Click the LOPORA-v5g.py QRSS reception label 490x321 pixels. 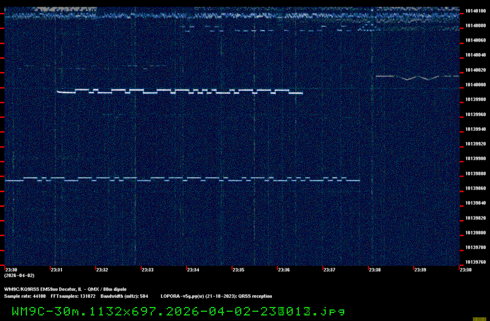219,295
